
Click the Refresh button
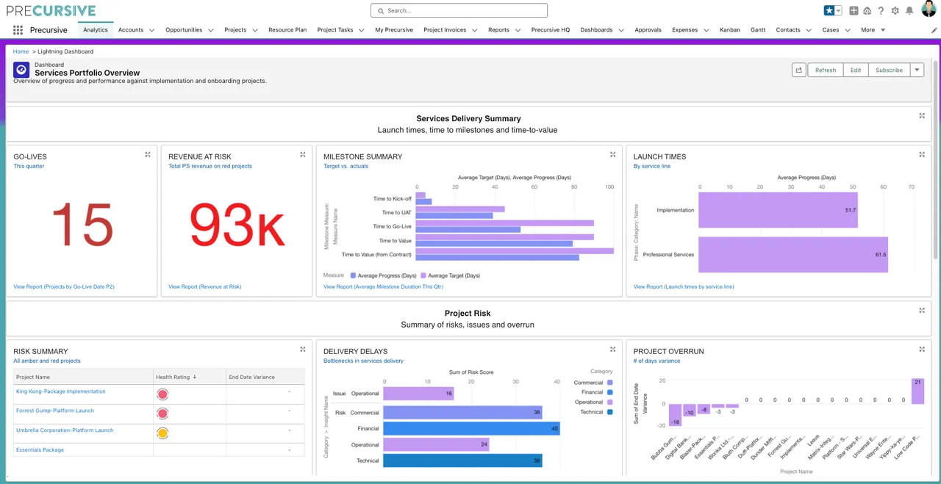826,70
